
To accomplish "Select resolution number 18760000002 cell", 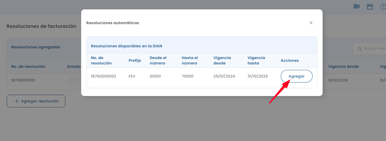I will [103, 76].
